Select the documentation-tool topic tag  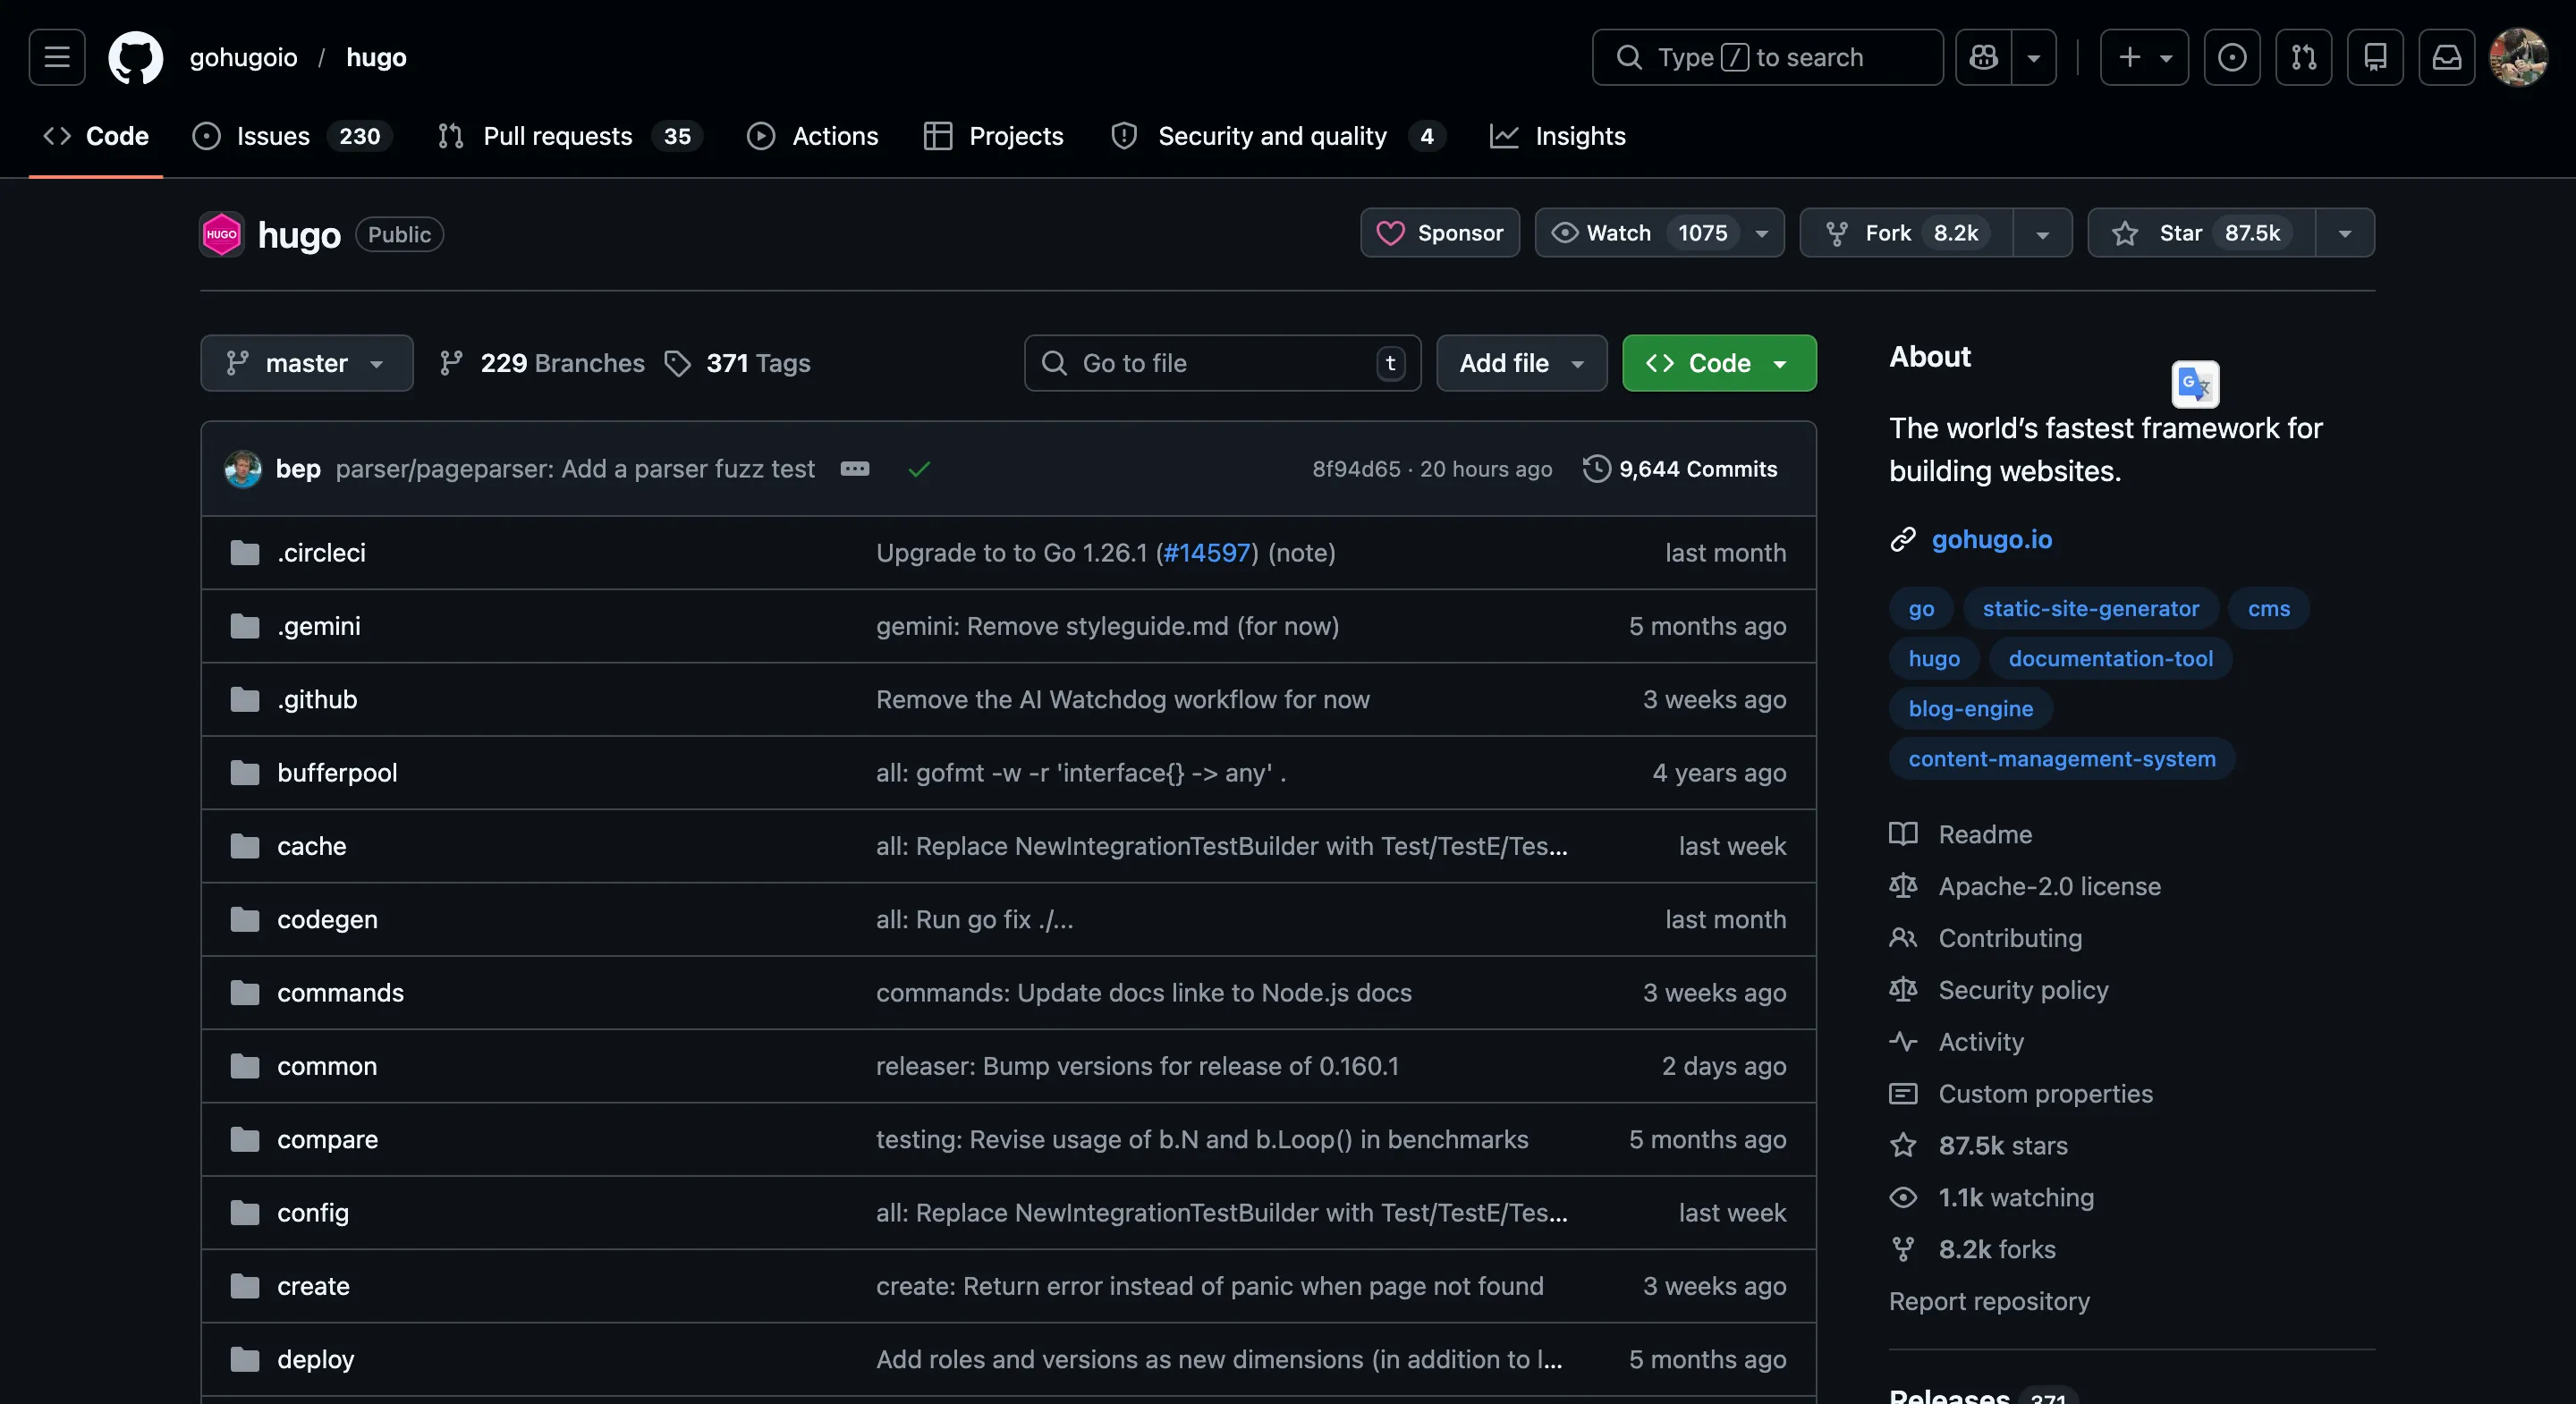pos(2110,658)
